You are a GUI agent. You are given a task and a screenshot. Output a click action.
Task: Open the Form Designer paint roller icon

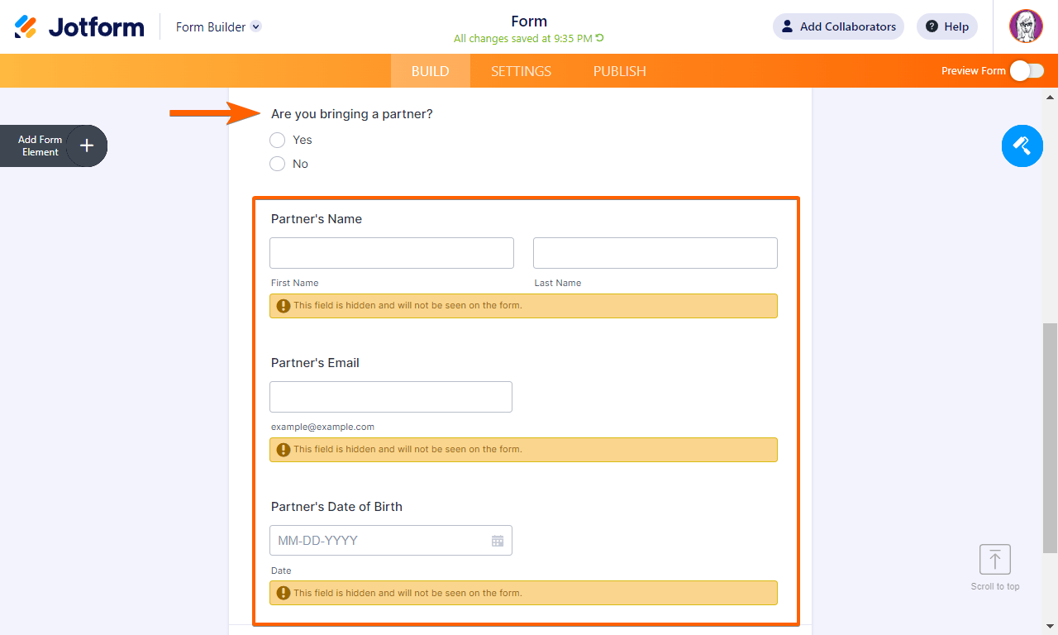[1022, 146]
